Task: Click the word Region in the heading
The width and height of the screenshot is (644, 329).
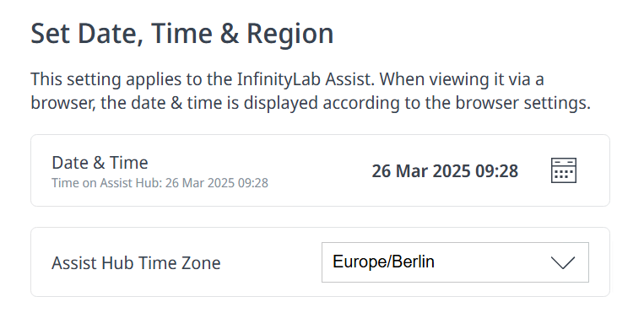Action: [x=290, y=34]
